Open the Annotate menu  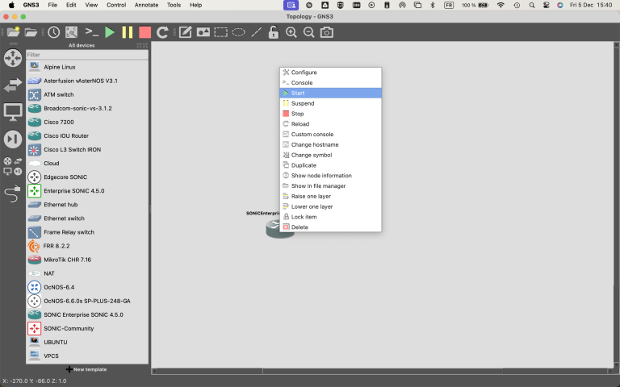point(145,5)
